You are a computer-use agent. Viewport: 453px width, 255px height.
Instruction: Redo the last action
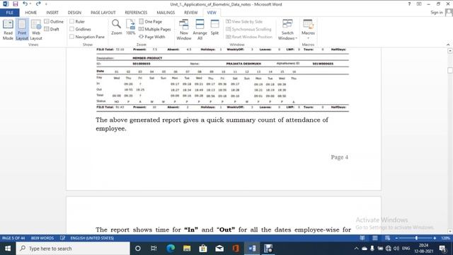pyautogui.click(x=38, y=4)
